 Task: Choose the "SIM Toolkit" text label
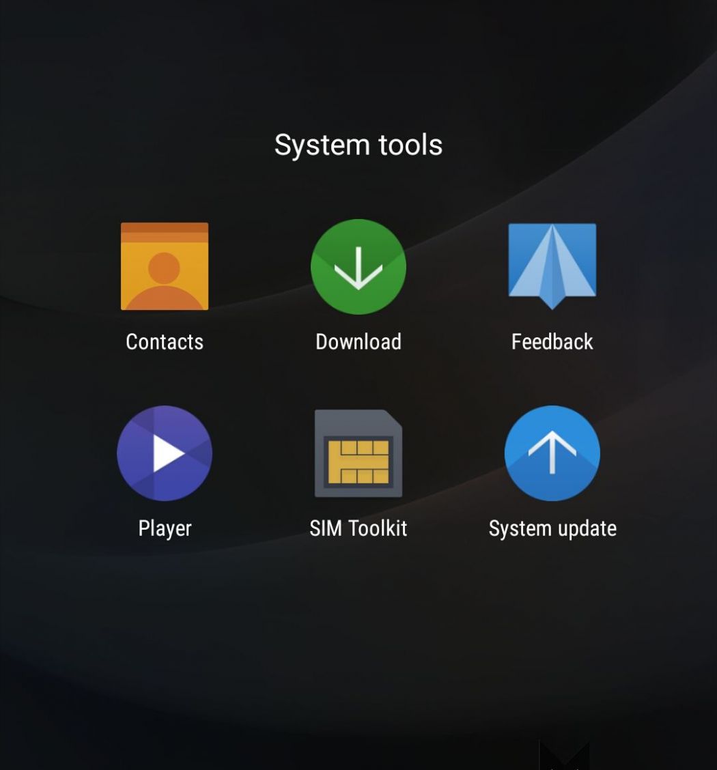coord(358,528)
